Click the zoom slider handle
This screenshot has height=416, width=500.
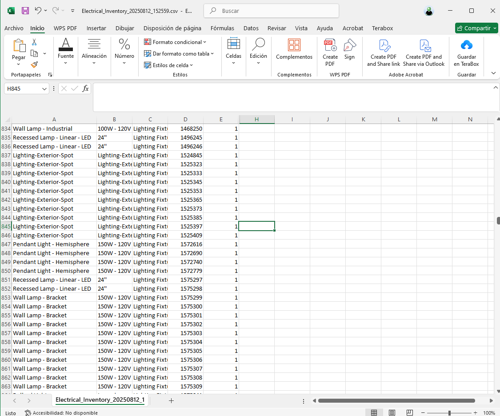point(449,413)
